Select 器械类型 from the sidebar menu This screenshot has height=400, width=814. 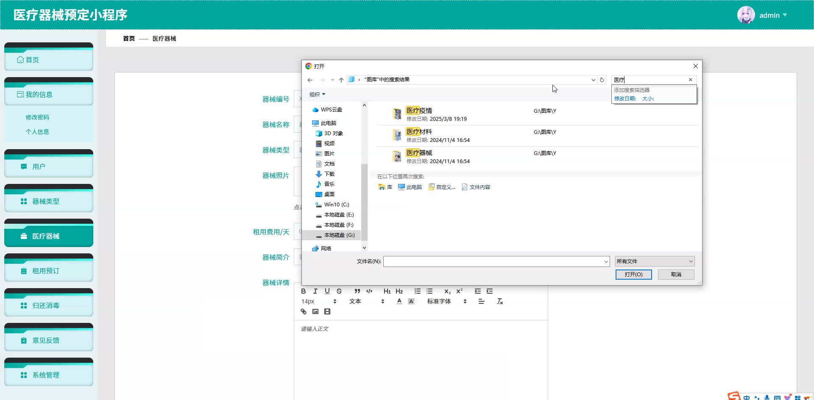(x=46, y=201)
